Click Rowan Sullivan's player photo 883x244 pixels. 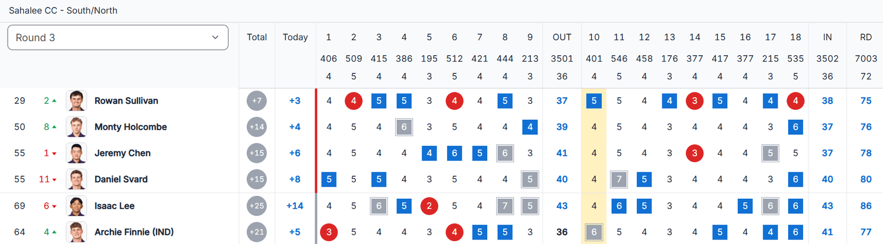(76, 101)
